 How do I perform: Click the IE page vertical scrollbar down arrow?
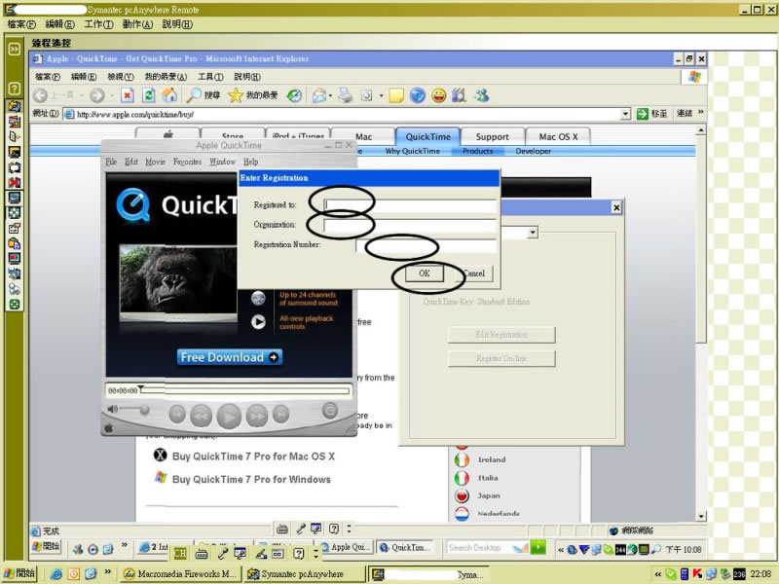click(700, 516)
